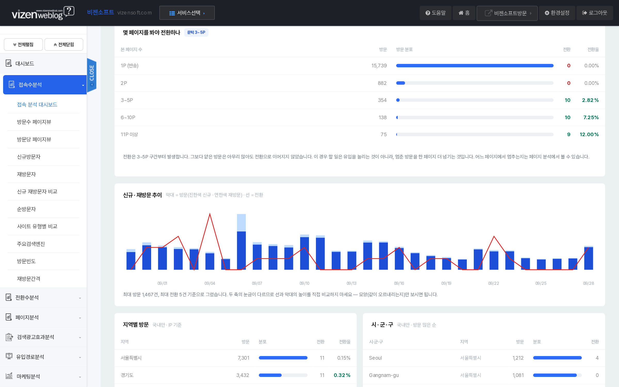The image size is (619, 387).
Task: Click the 09/16 date label on chart
Action: [x=399, y=284]
